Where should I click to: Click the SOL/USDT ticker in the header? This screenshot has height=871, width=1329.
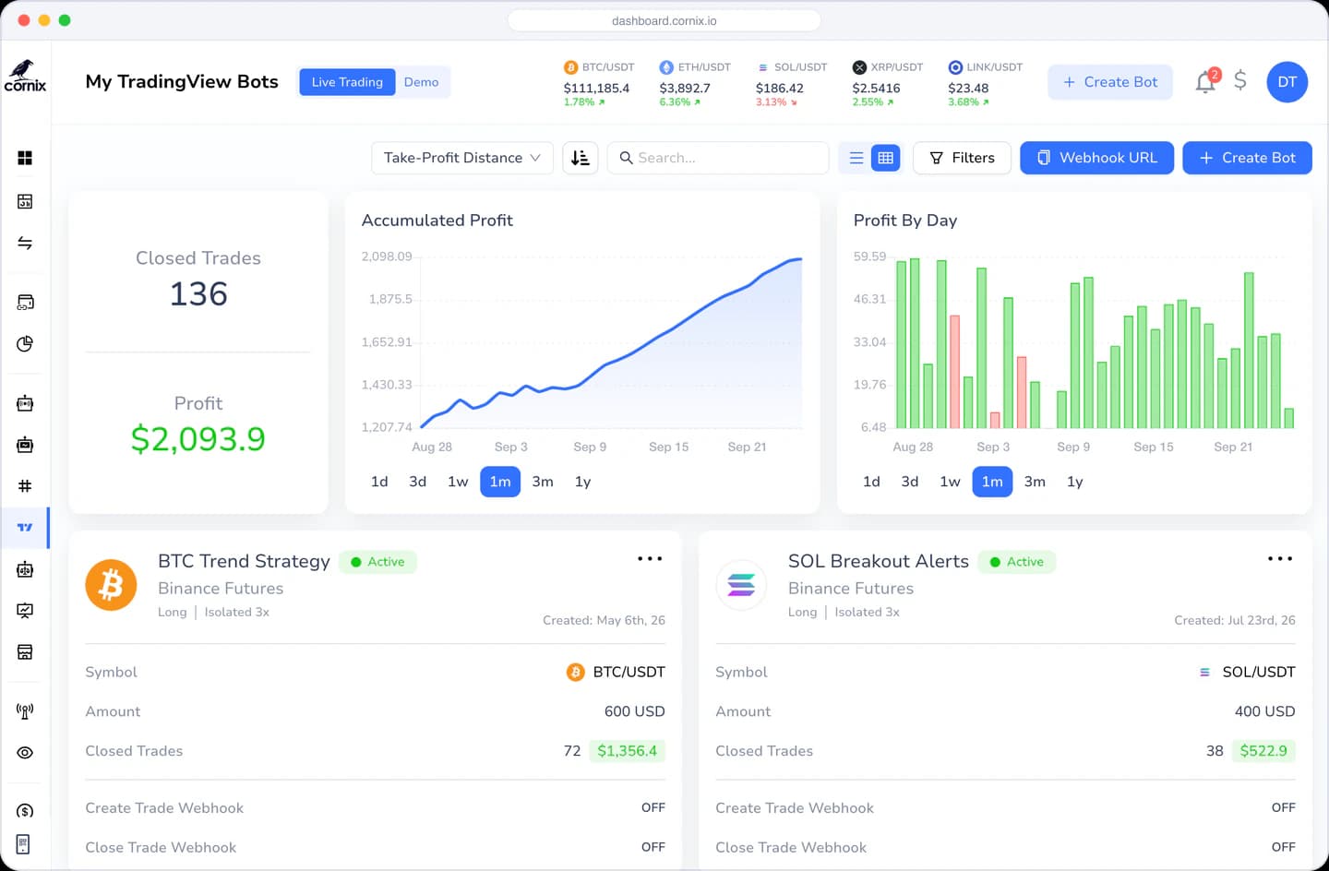pyautogui.click(x=791, y=84)
